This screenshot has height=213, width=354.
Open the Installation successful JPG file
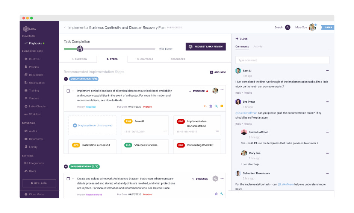(x=92, y=146)
